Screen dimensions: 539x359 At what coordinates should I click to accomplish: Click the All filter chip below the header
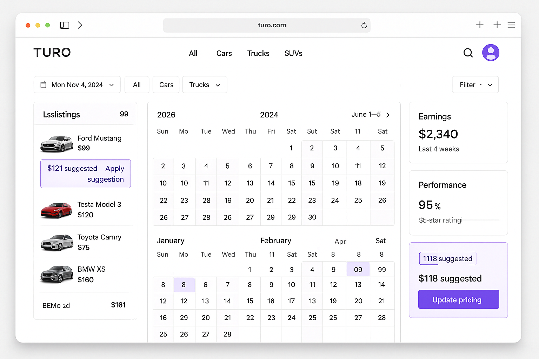[x=137, y=84]
